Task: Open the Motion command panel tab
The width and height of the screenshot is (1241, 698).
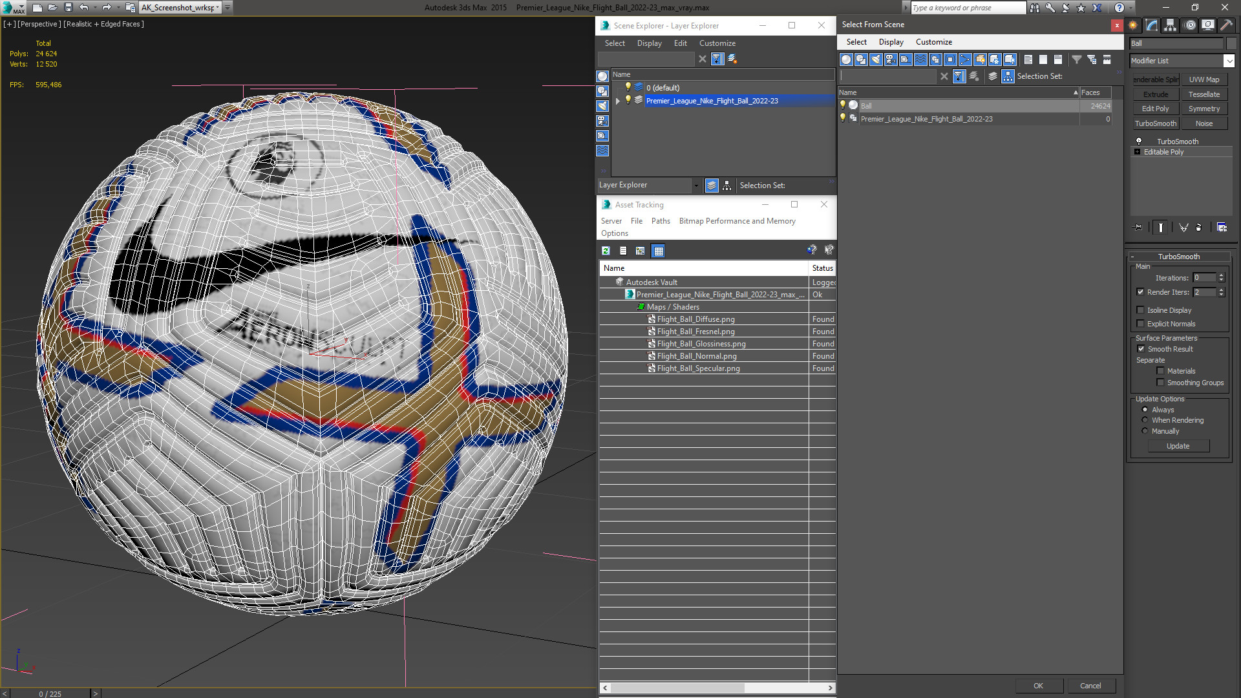Action: coord(1190,25)
